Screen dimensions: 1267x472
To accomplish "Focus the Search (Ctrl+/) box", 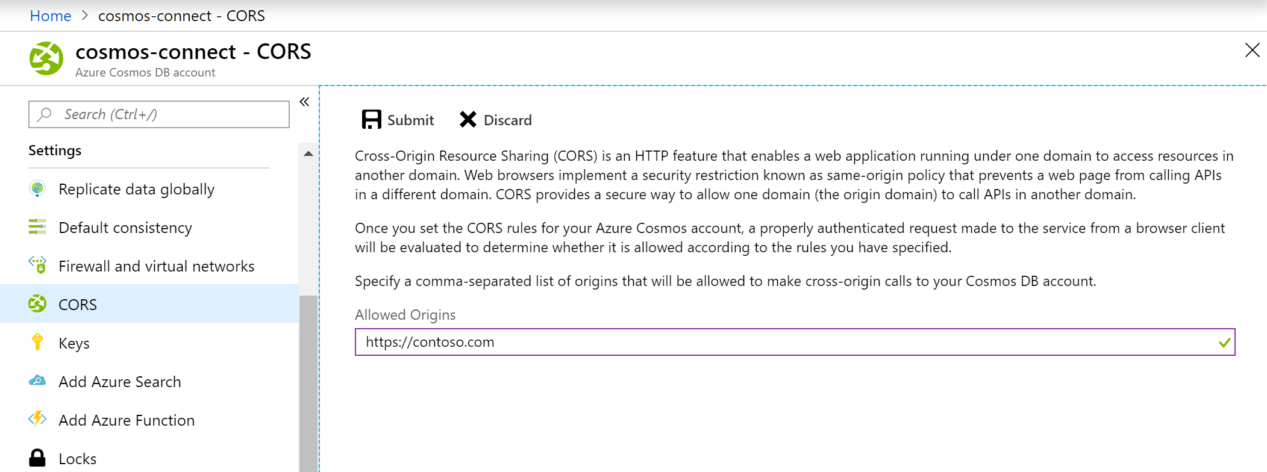I will (159, 114).
